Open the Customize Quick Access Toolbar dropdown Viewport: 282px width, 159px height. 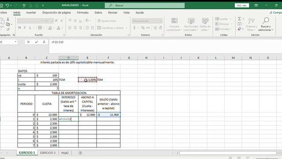pyautogui.click(x=43, y=5)
